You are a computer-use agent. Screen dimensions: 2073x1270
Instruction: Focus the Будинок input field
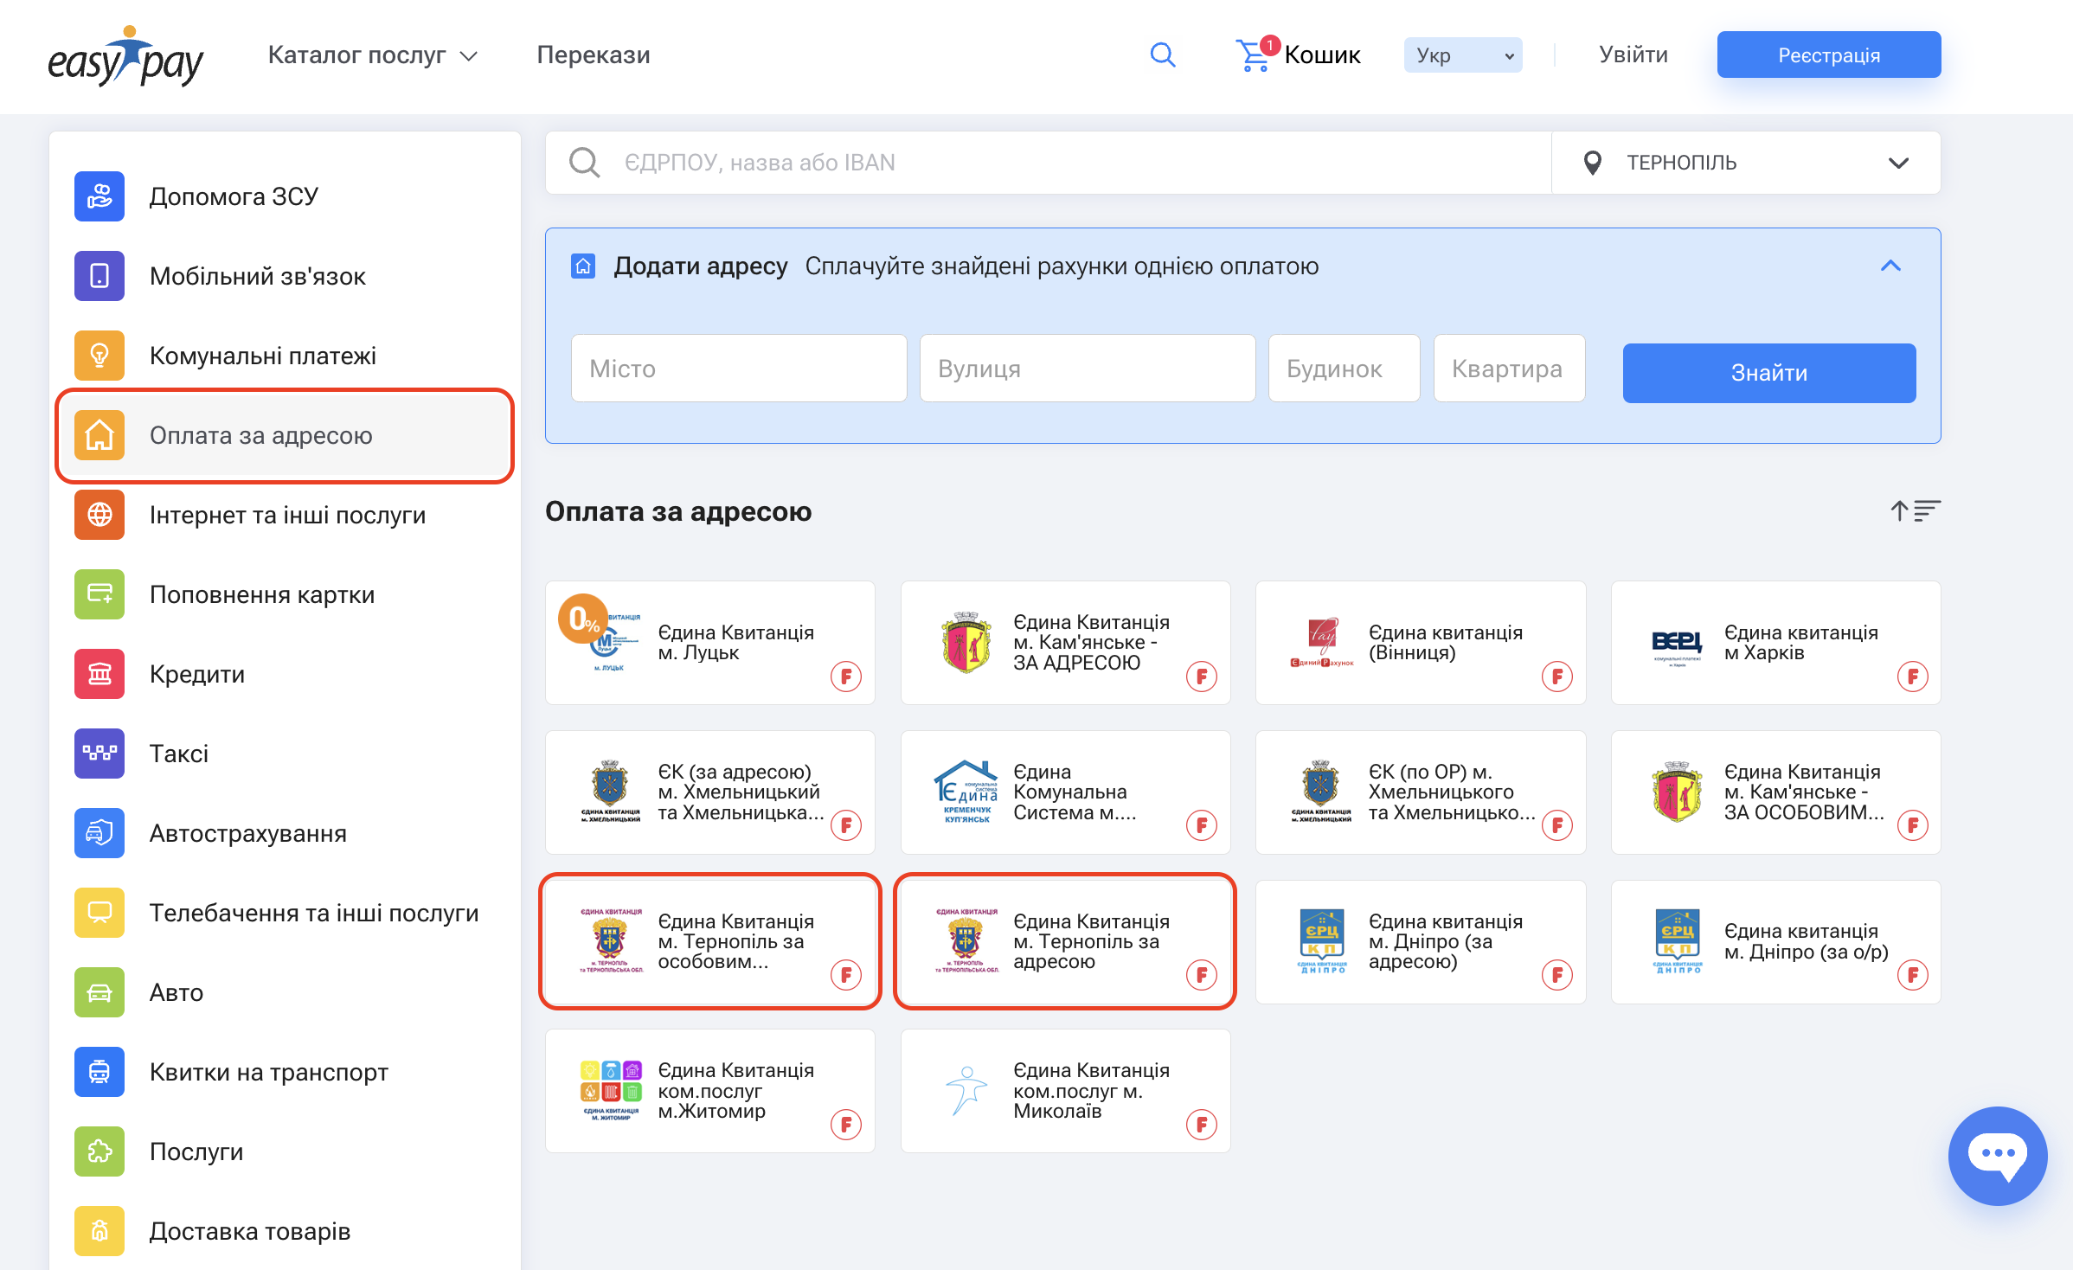point(1344,369)
